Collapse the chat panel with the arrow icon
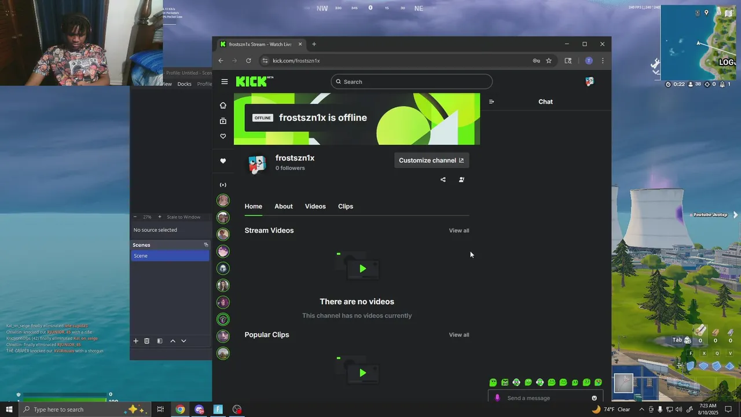This screenshot has width=741, height=417. [x=491, y=102]
